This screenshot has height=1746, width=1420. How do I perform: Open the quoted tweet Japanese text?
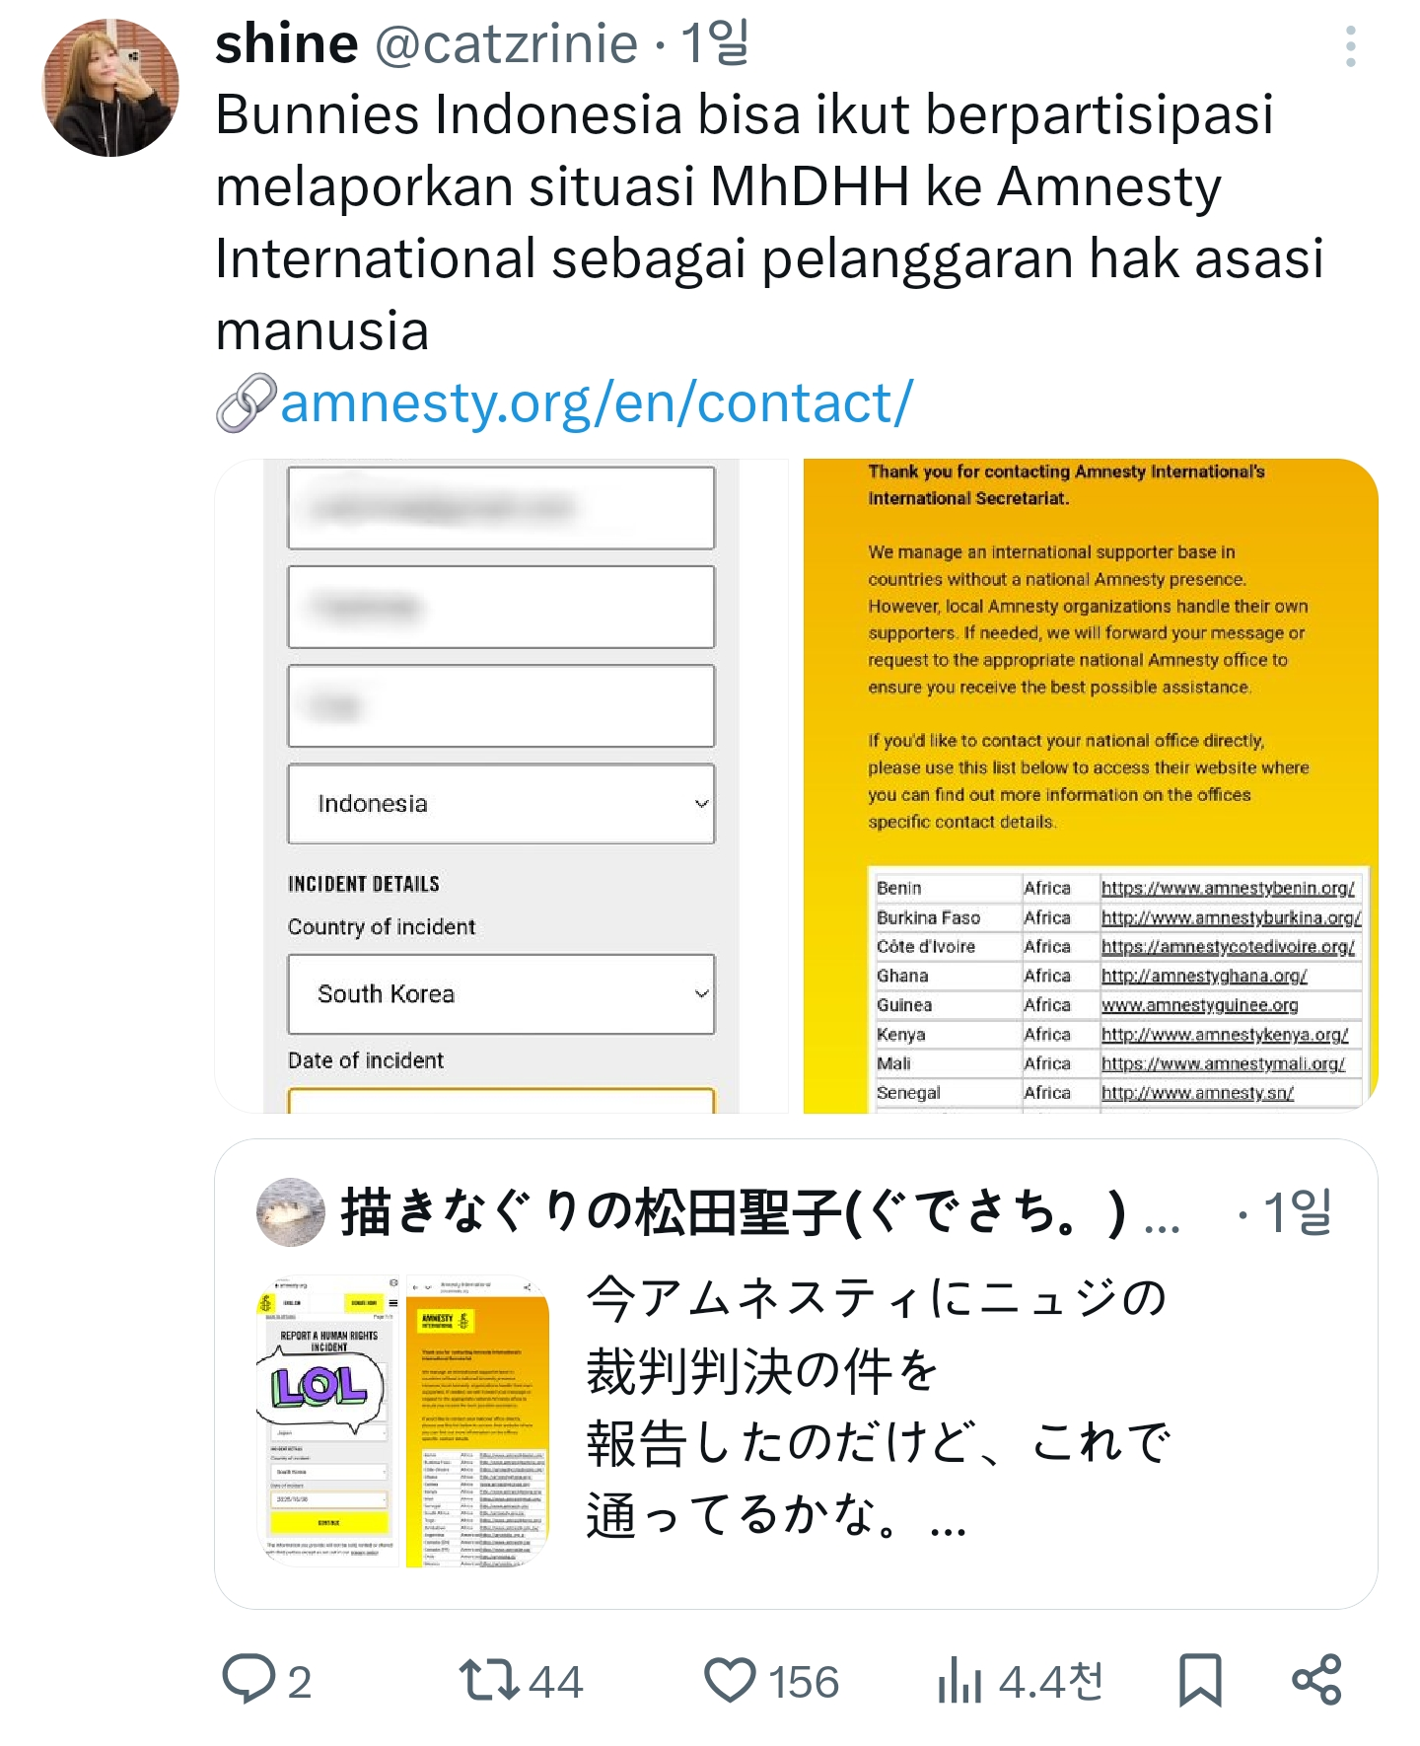(878, 1407)
